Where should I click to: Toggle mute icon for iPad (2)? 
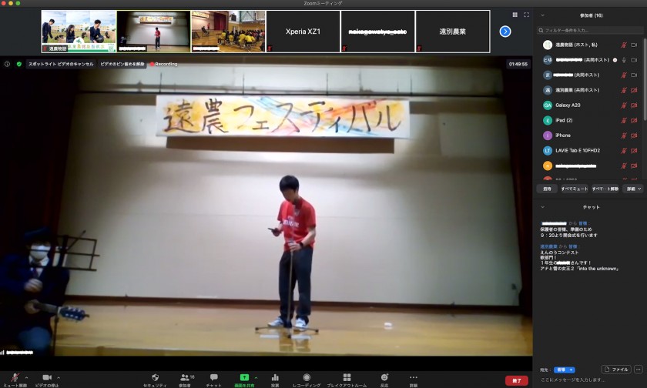point(624,120)
